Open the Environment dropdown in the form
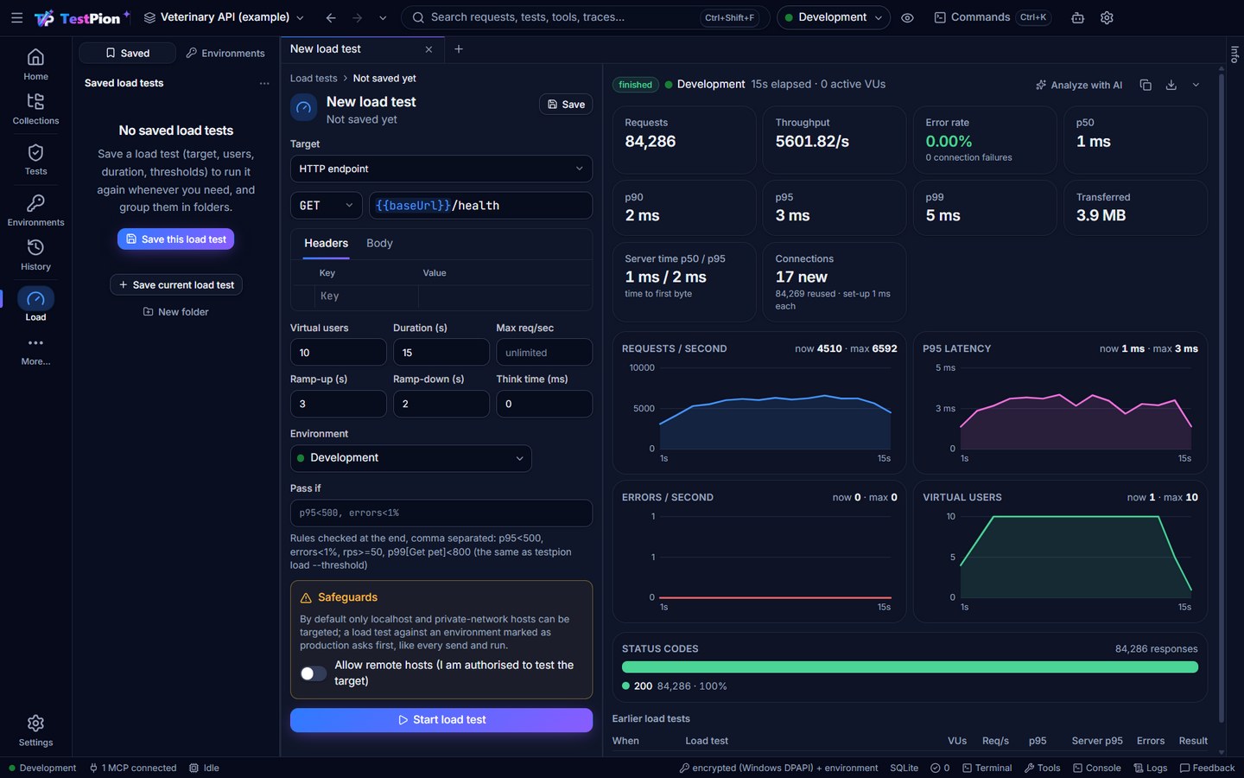The image size is (1244, 778). [x=410, y=458]
